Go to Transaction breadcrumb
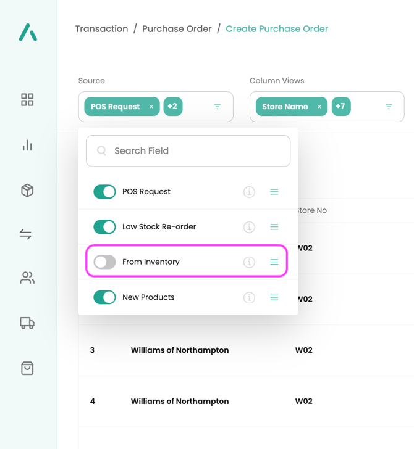 pyautogui.click(x=101, y=29)
